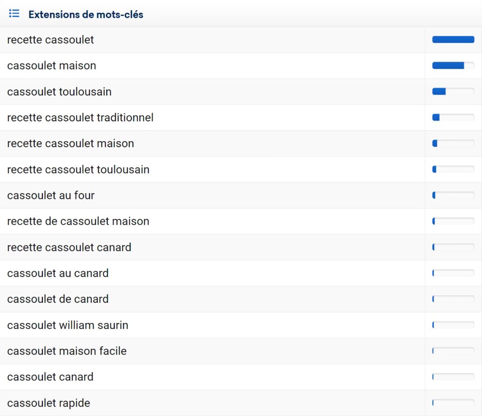482x416 pixels.
Task: Open recette de cassoulet maison
Action: (x=78, y=221)
